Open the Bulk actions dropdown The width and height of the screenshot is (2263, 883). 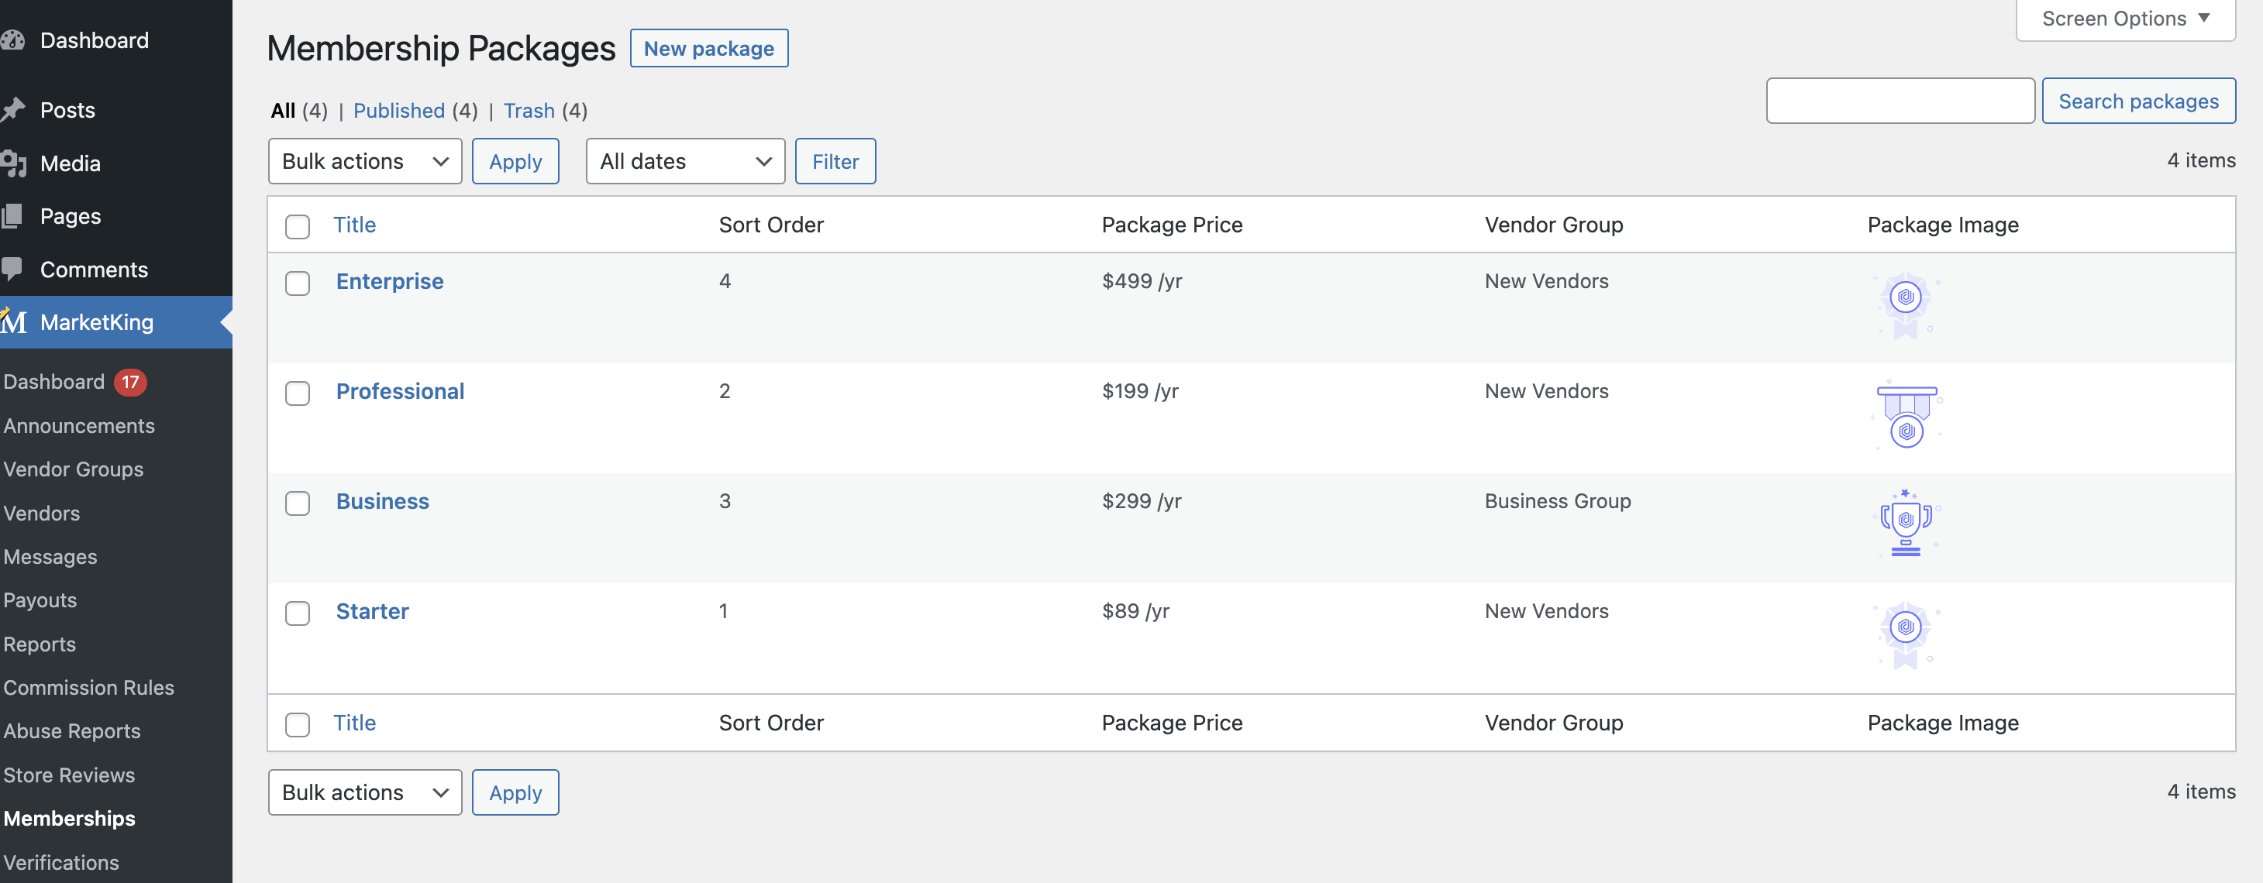(364, 160)
